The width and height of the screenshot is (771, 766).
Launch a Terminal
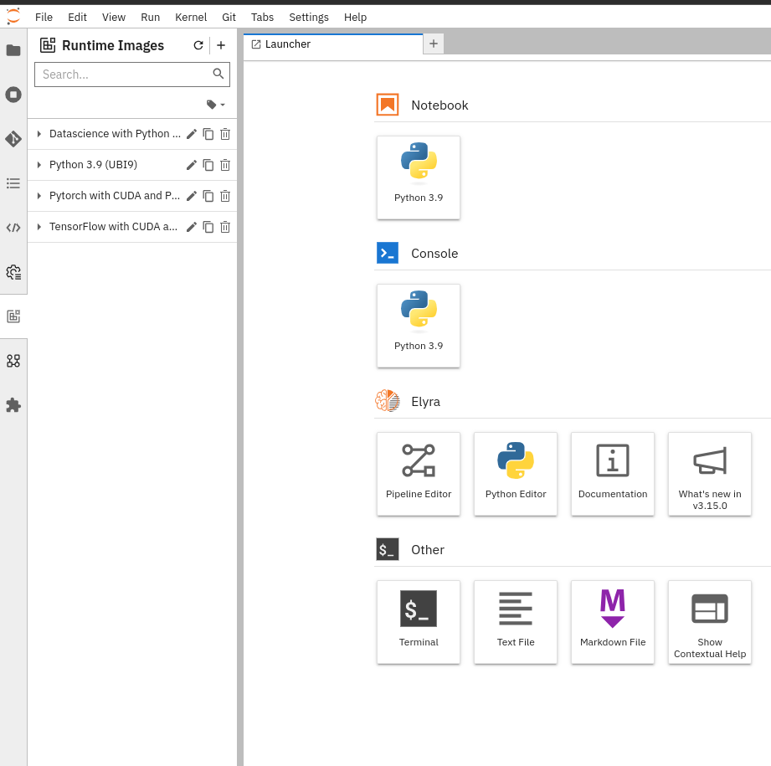coord(419,622)
